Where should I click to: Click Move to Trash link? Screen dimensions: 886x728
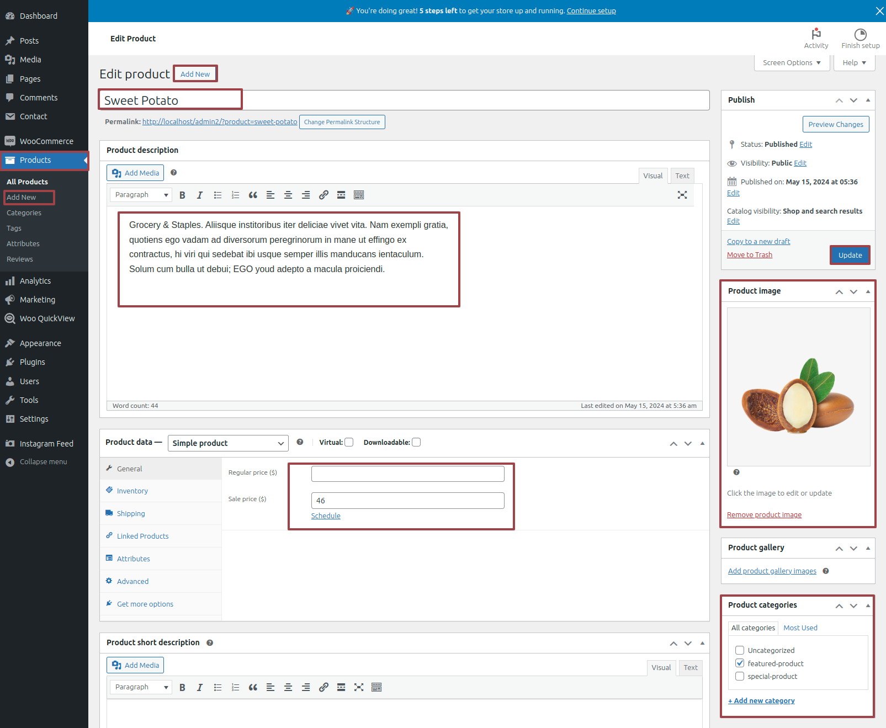[x=750, y=254]
